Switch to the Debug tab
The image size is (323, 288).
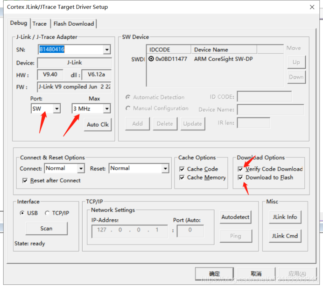(x=19, y=23)
